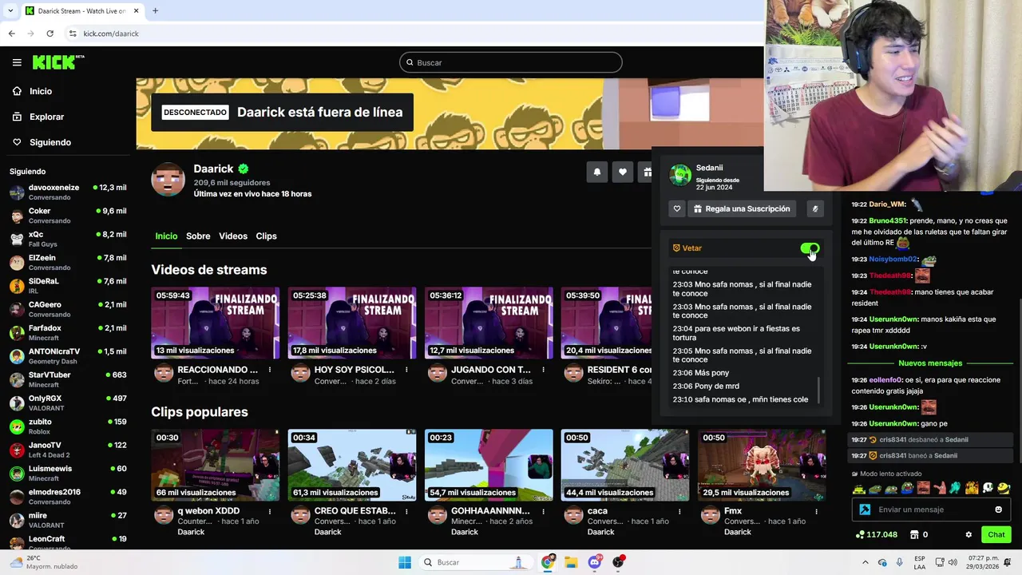1022x575 pixels.
Task: Go back in the browser
Action: pos(11,34)
